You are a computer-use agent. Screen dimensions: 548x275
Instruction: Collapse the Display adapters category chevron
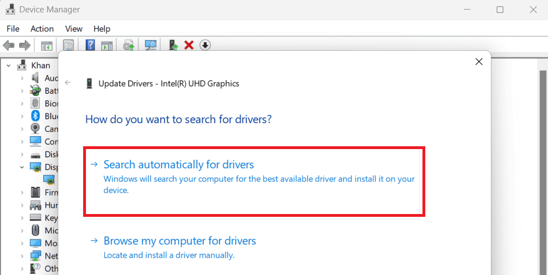point(22,167)
